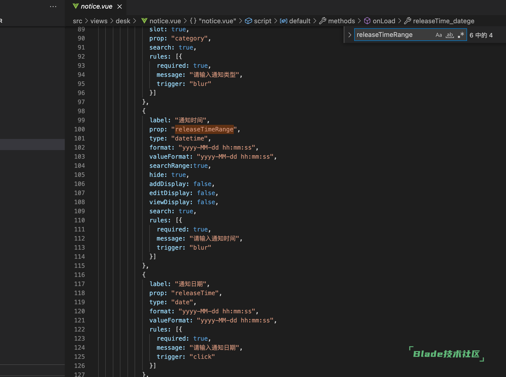Click "通知日期" label string on line 117
The height and width of the screenshot is (377, 506).
(x=191, y=284)
